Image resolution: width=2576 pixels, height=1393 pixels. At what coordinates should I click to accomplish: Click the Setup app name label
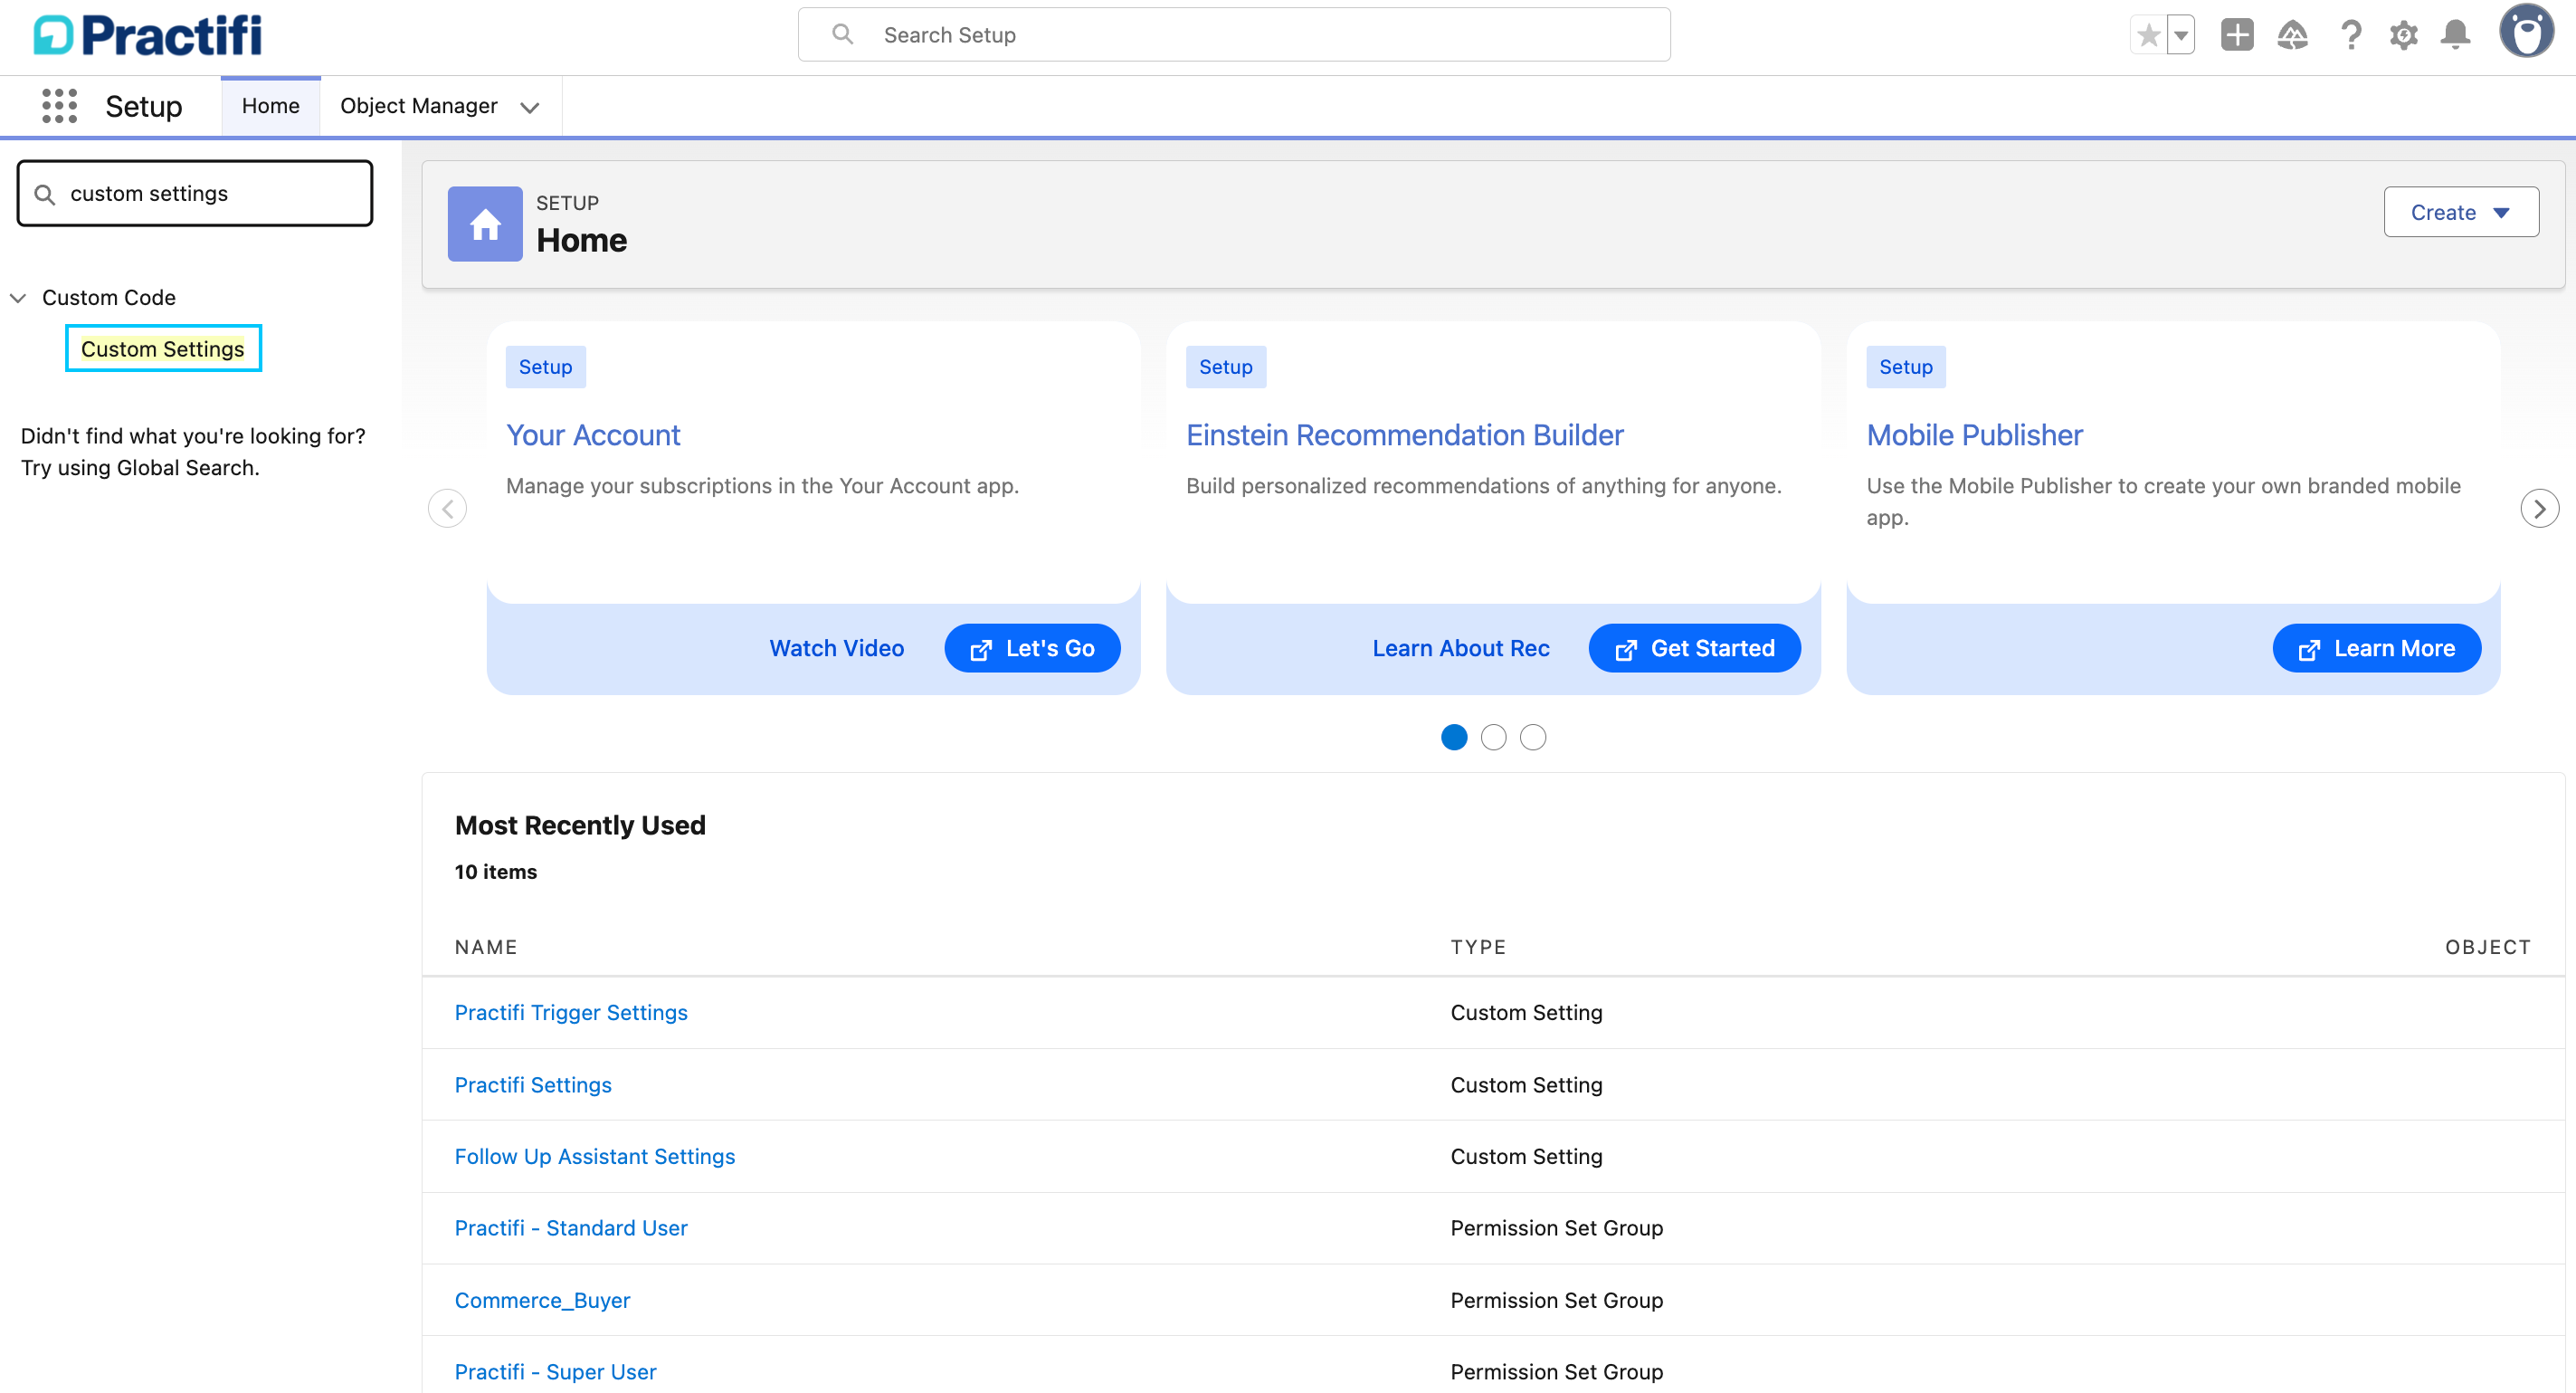[x=144, y=106]
